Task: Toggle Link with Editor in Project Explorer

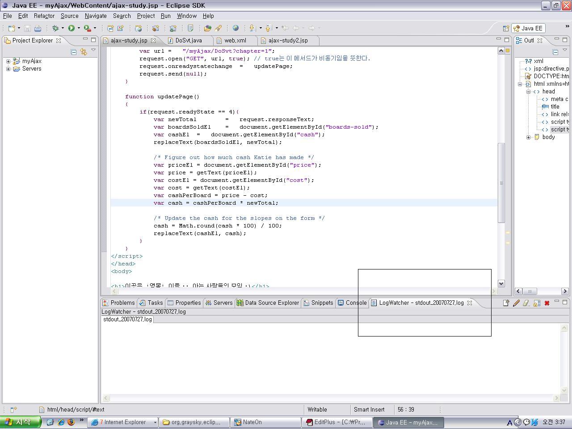Action: coord(83,52)
